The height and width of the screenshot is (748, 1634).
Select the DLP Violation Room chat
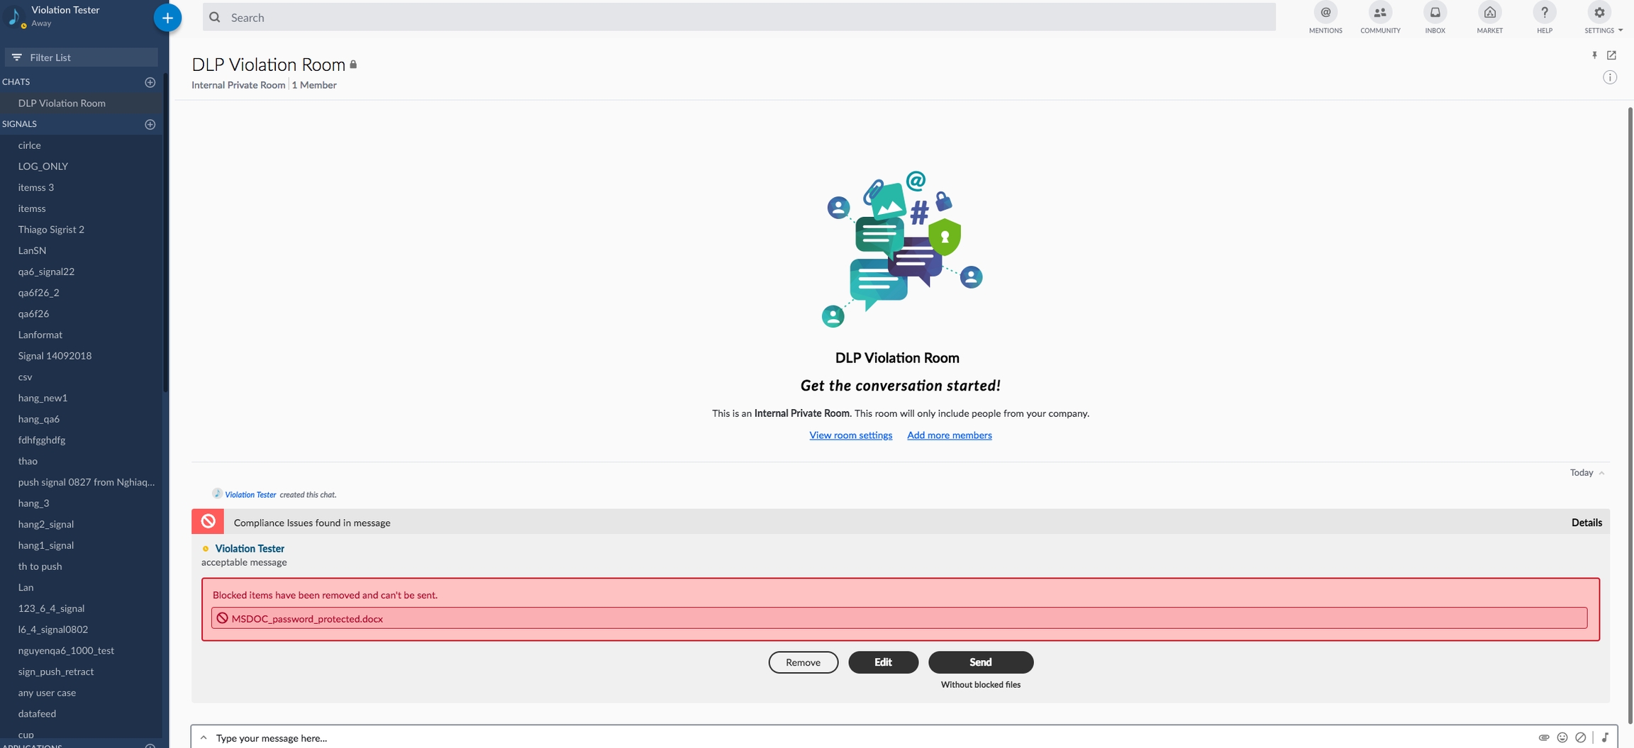tap(62, 103)
